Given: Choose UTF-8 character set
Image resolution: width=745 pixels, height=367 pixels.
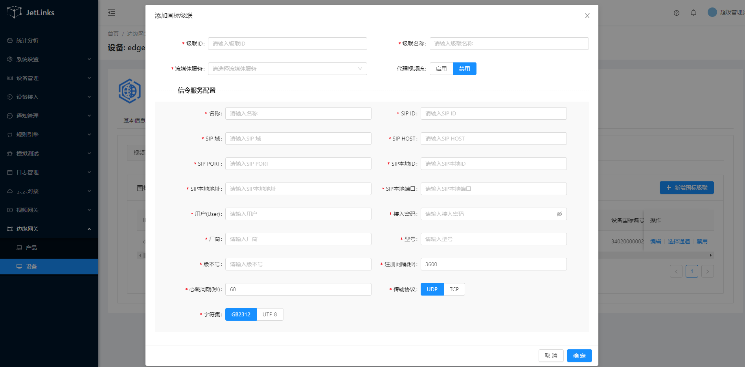Looking at the screenshot, I should [x=270, y=314].
